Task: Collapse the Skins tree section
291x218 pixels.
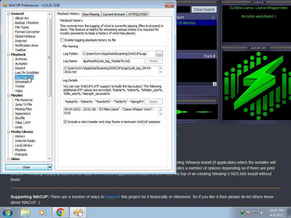Action: [x=8, y=159]
